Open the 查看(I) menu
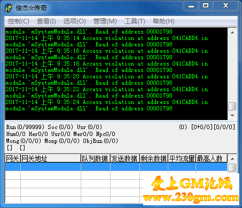This screenshot has width=242, height=208. click(46, 21)
